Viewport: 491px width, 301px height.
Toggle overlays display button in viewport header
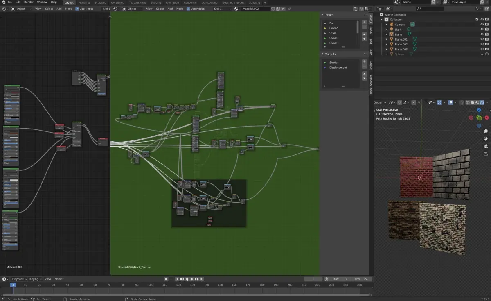click(450, 102)
